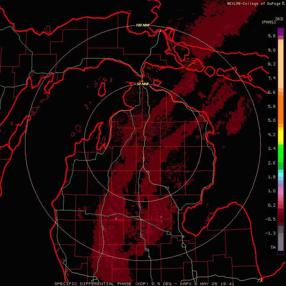
Task: Select the 8.2 value on the KDP scale
Action: (272, 64)
